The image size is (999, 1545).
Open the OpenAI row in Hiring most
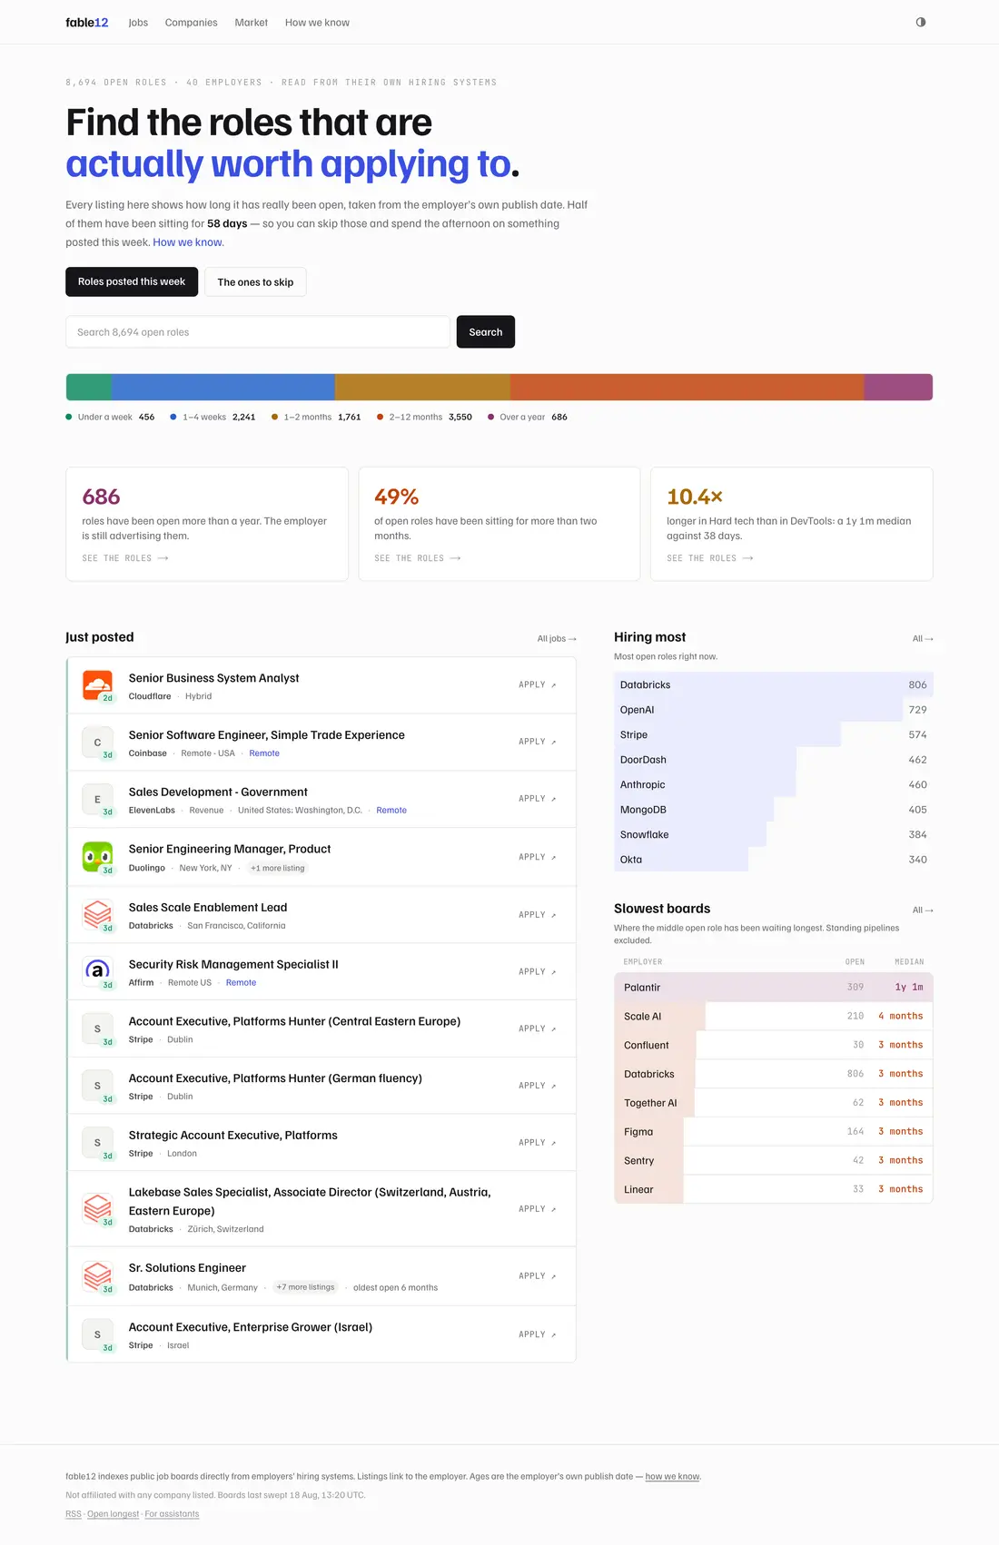(774, 710)
